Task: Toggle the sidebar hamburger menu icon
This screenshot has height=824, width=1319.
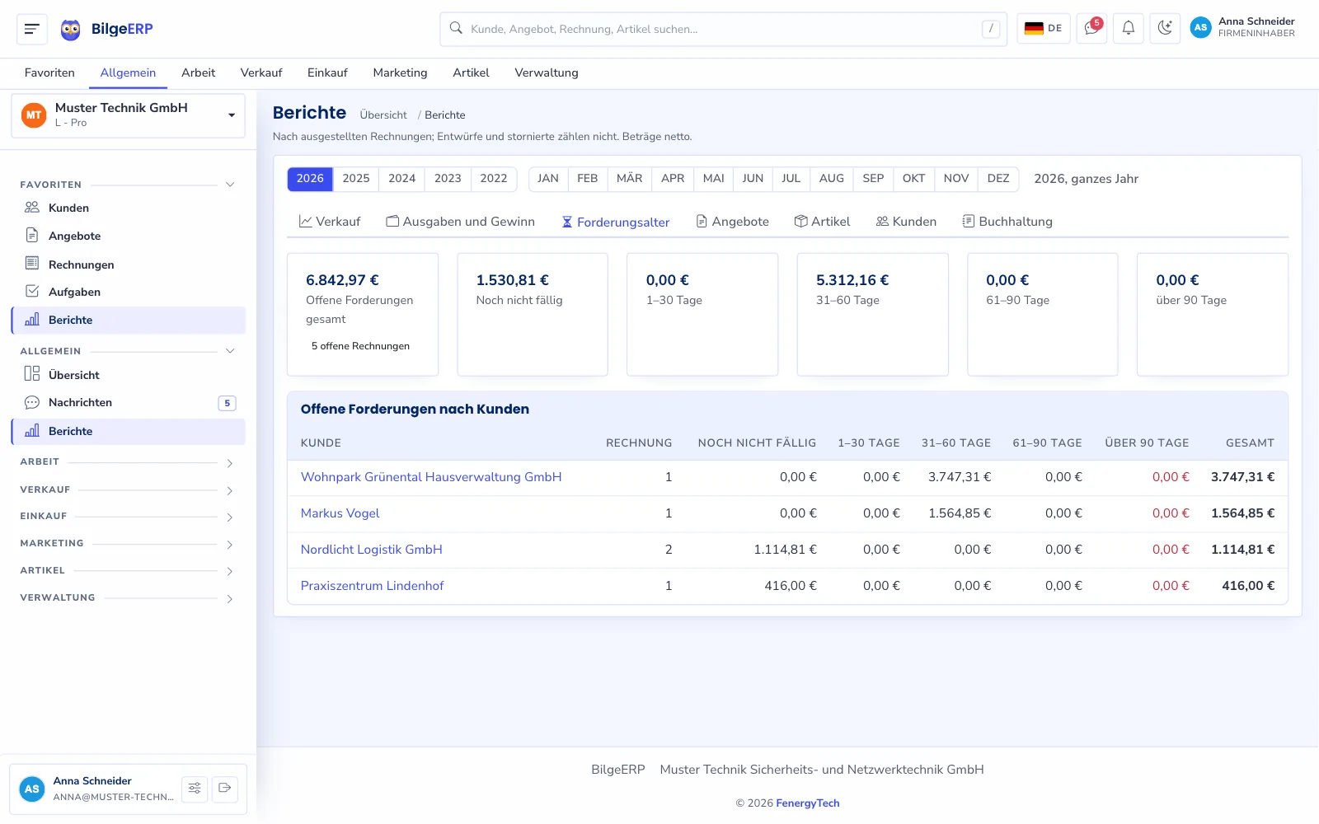Action: [x=32, y=29]
